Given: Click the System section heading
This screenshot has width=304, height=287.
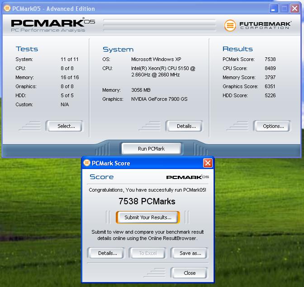Looking at the screenshot, I should 118,49.
